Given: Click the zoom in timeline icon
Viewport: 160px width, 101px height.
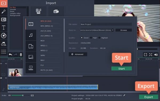Looking at the screenshot, I should (32, 95).
